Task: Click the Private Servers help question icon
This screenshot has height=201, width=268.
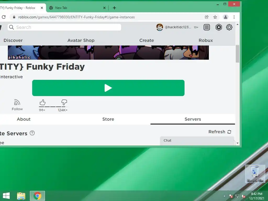Action: tap(32, 133)
